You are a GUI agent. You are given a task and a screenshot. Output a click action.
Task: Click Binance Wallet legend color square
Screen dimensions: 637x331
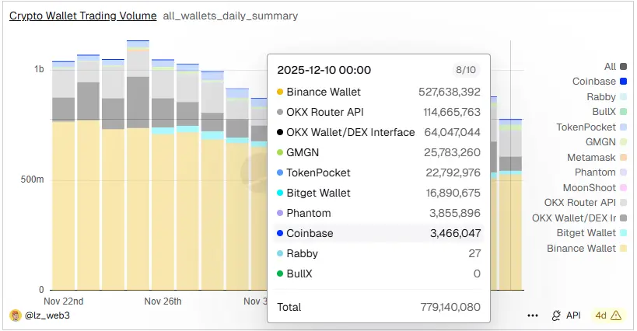click(623, 249)
